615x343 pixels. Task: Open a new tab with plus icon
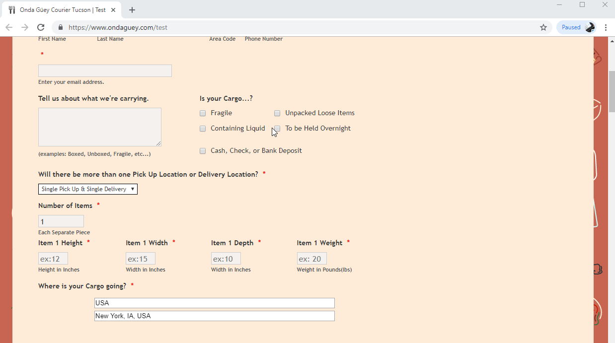click(x=132, y=10)
